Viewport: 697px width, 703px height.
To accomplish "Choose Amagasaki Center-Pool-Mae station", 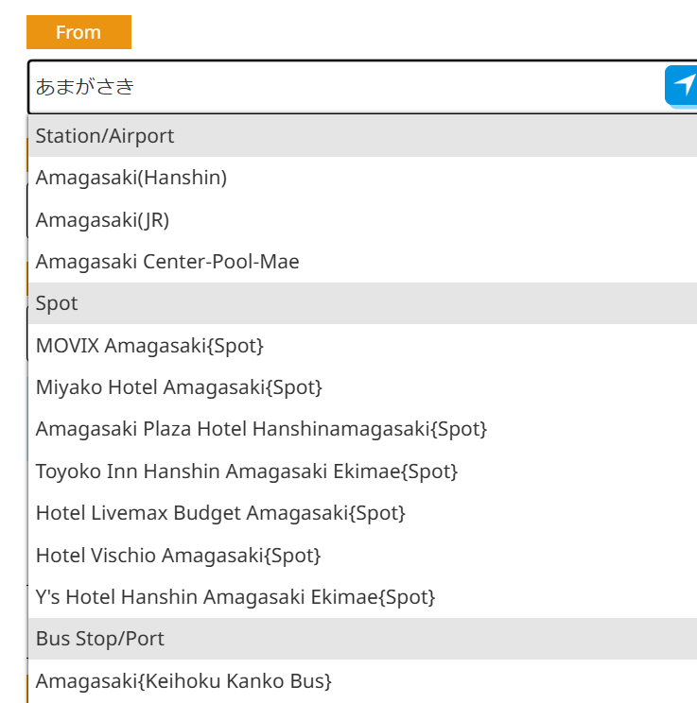I will click(x=167, y=262).
